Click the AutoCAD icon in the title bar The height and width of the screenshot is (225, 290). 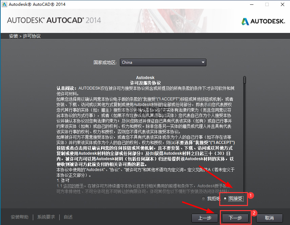(x=4, y=4)
